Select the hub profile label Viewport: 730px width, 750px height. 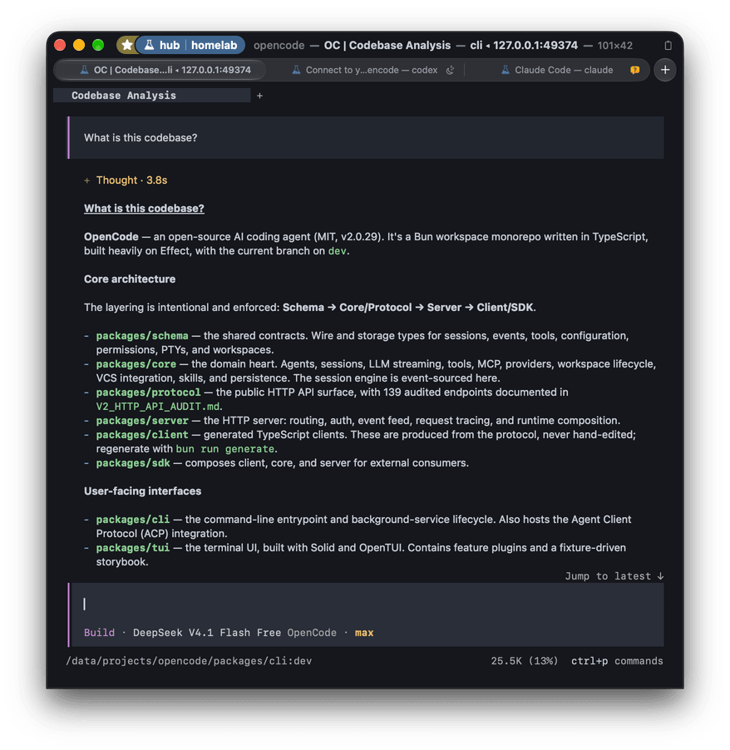170,45
